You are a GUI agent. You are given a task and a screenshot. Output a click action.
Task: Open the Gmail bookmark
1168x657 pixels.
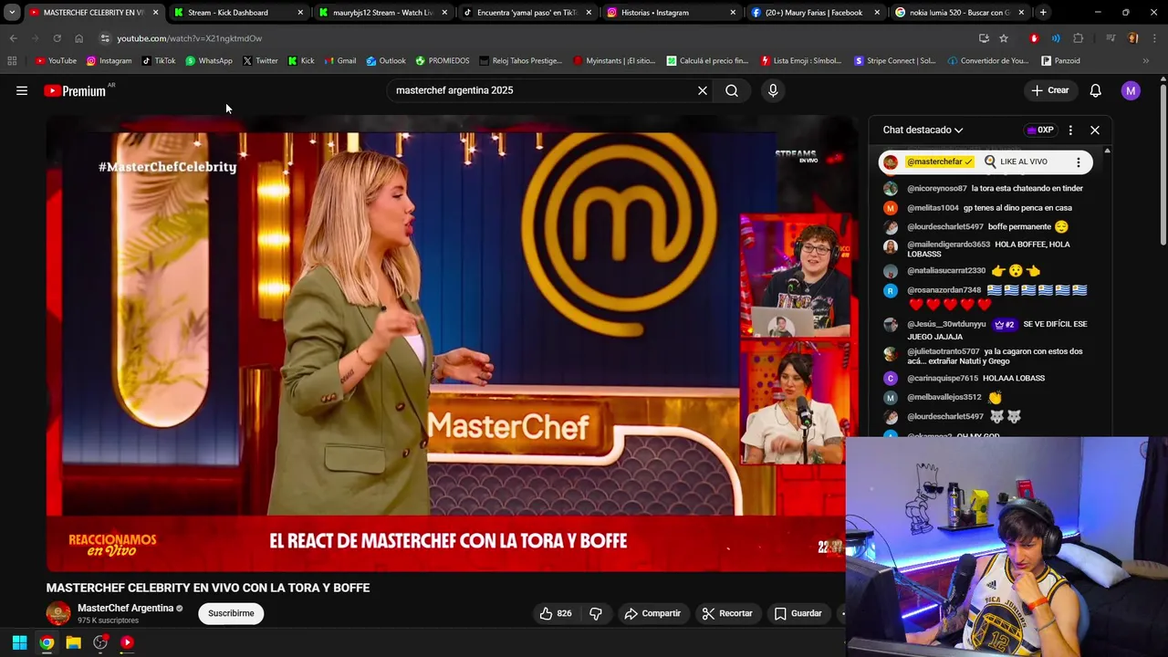coord(339,61)
